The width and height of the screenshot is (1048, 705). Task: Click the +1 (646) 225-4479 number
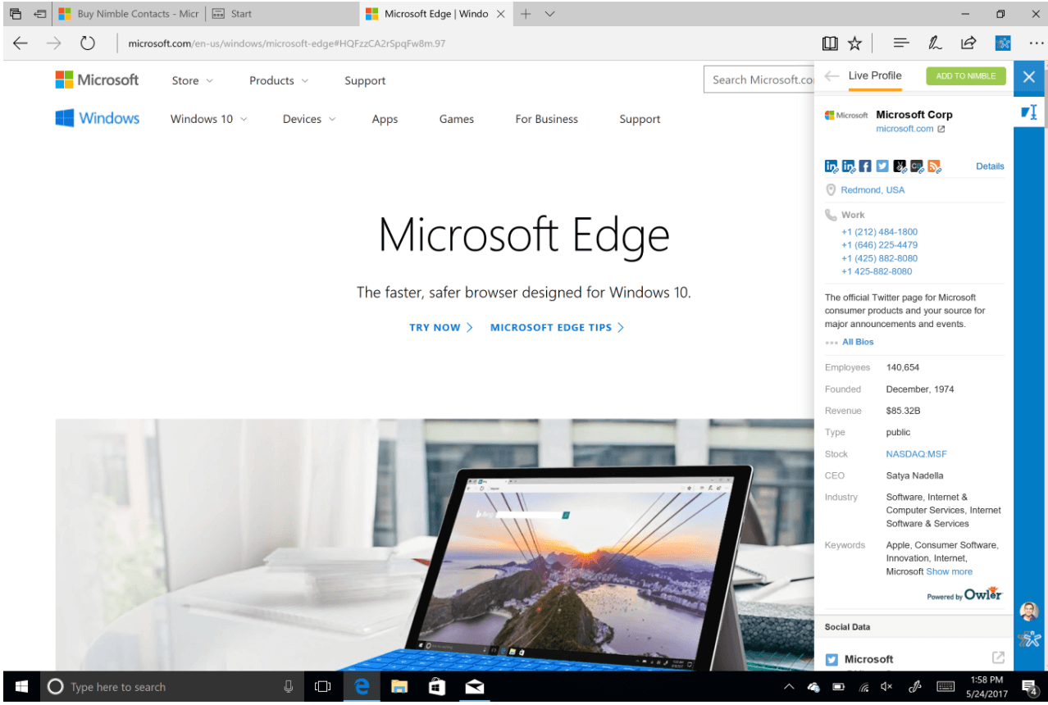pyautogui.click(x=879, y=245)
